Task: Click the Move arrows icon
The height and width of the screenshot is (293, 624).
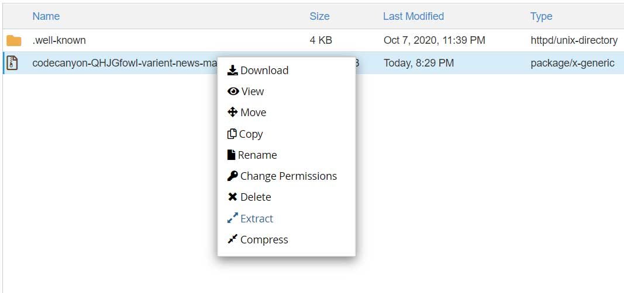Action: (x=233, y=113)
